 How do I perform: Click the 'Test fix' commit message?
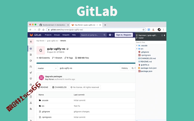point(77,106)
